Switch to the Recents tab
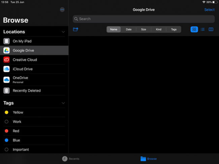219x164 pixels. pos(71,159)
